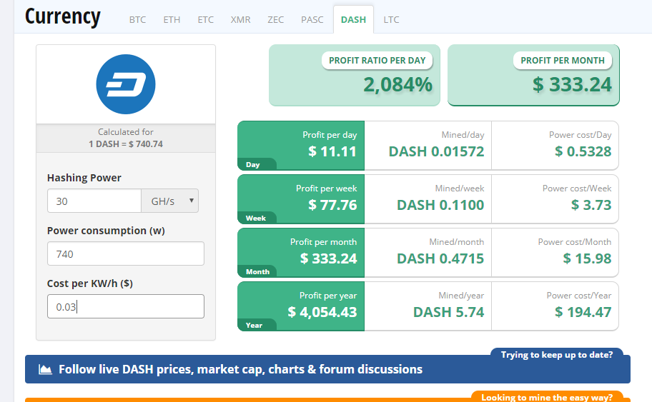
Task: Select the $ 15.98 power cost per month
Action: [587, 258]
